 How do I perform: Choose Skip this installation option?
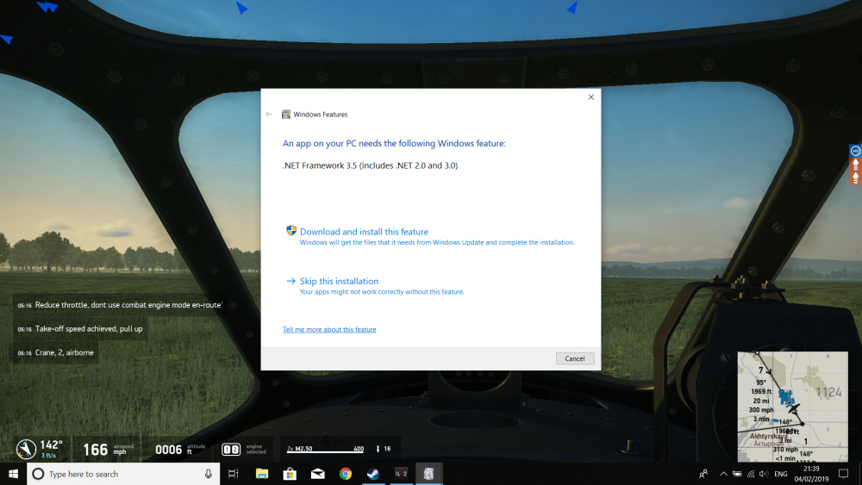[x=339, y=281]
